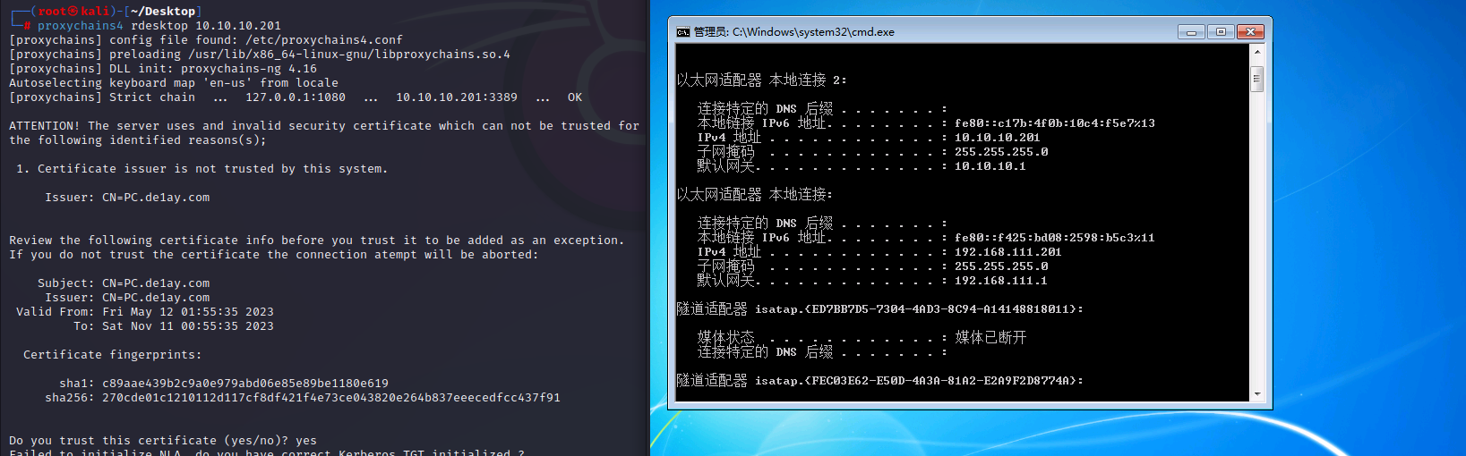Click the sha1 fingerprint value
This screenshot has height=456, width=1466.
click(244, 384)
